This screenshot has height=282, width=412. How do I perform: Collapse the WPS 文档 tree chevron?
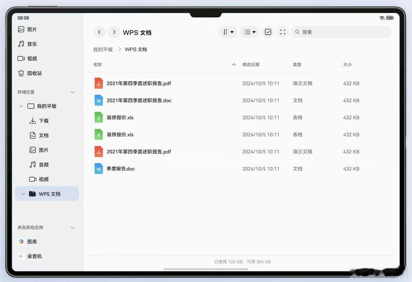tap(23, 194)
